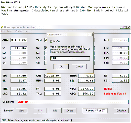The image size is (131, 123).
Task: Click the FR field with 0,00
Action: click(x=53, y=89)
